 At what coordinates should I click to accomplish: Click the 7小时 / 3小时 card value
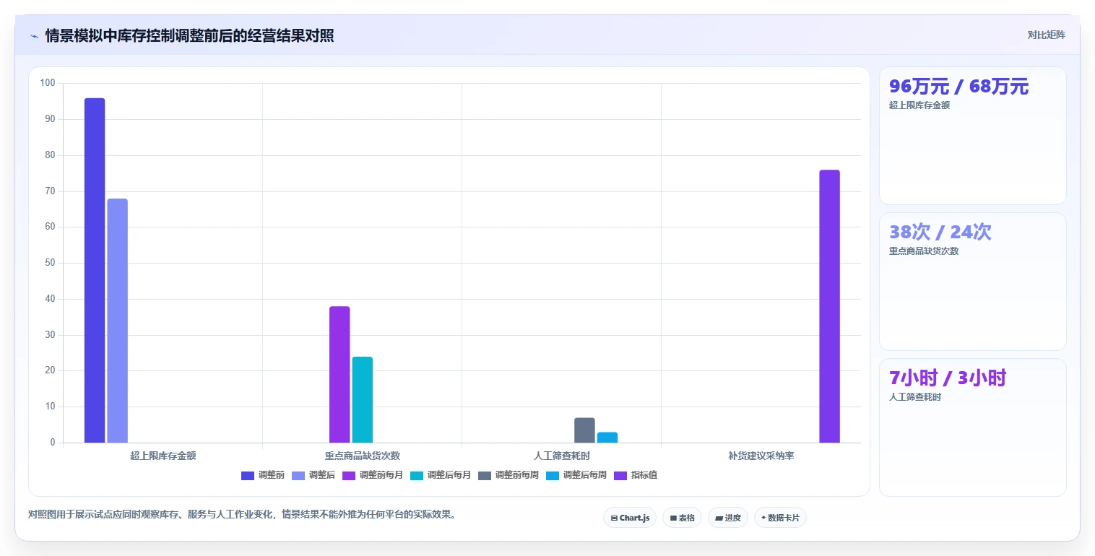pos(948,378)
